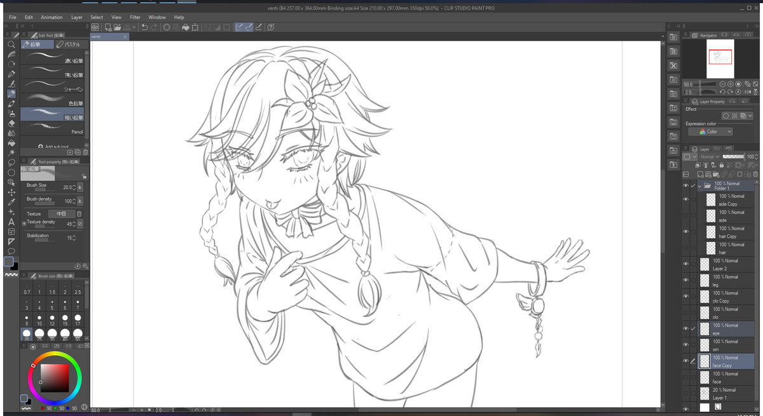Screen dimensions: 763x416
Task: Hide the 'clo Copy' layer
Action: point(685,297)
